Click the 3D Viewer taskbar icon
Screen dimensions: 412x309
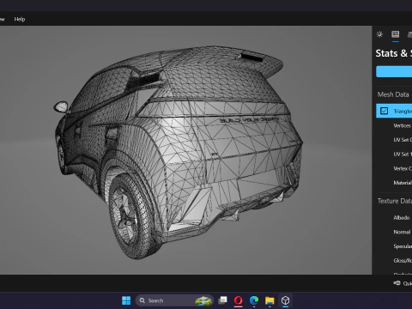(x=285, y=300)
